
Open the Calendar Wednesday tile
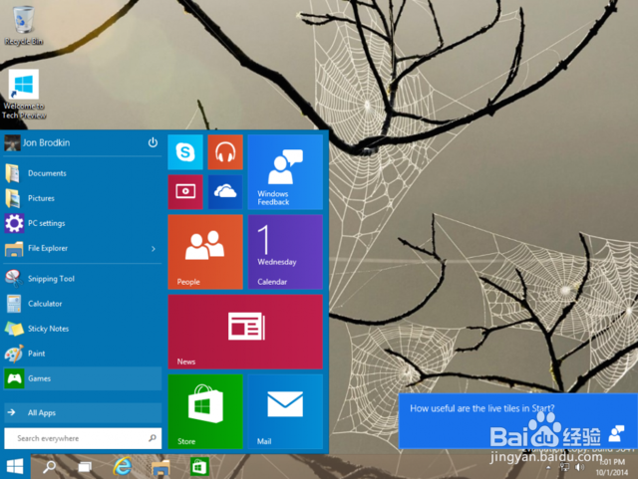click(x=285, y=252)
